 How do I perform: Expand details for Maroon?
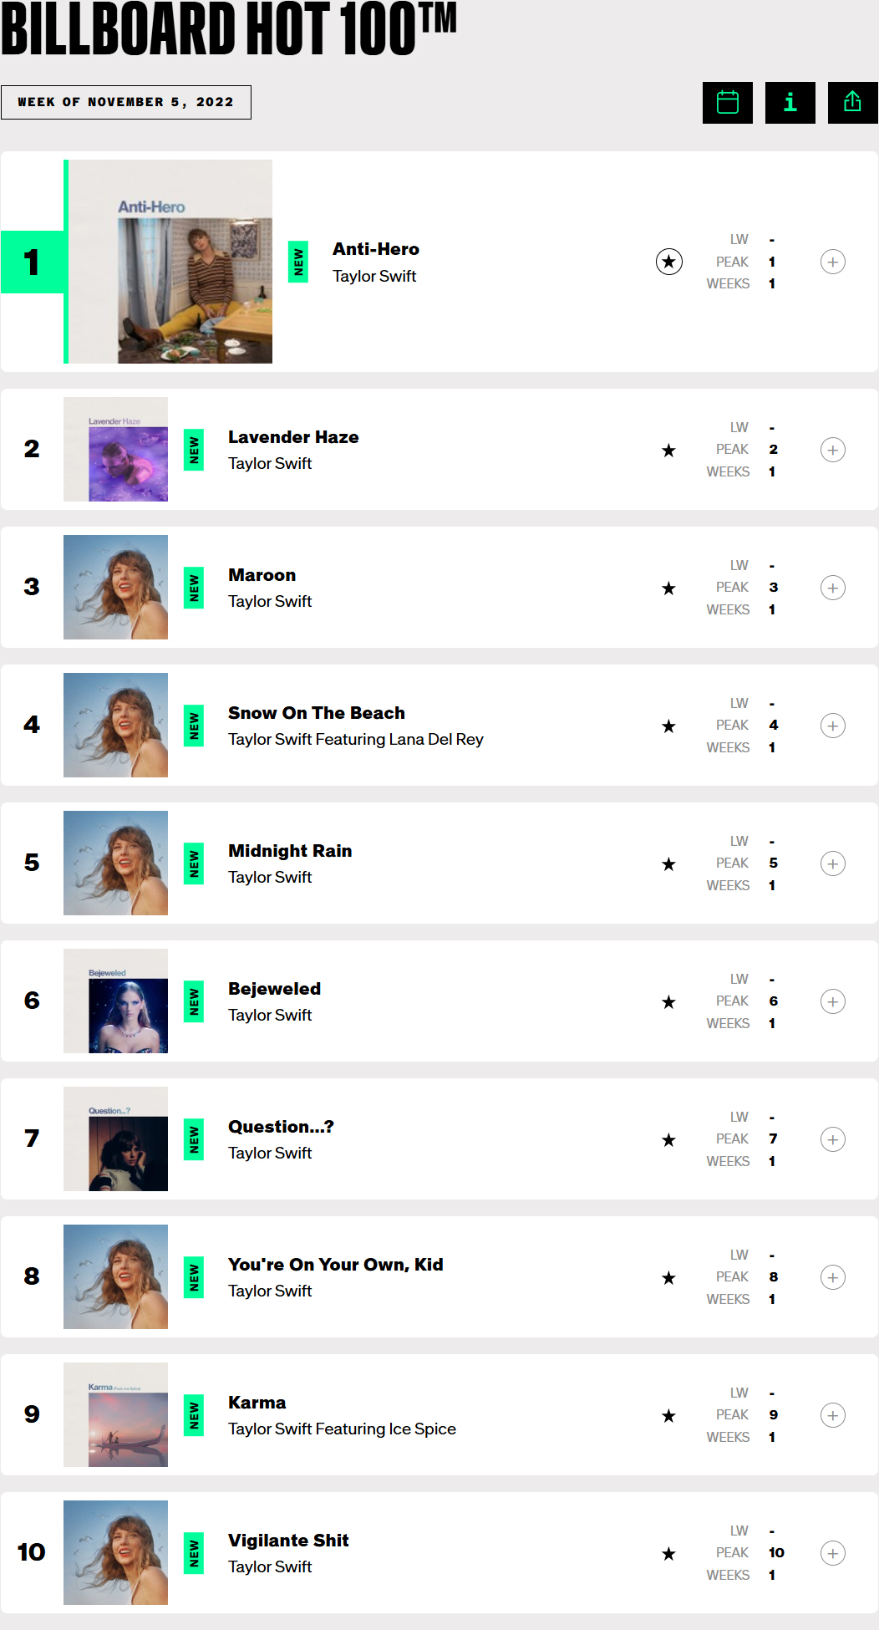(x=832, y=588)
